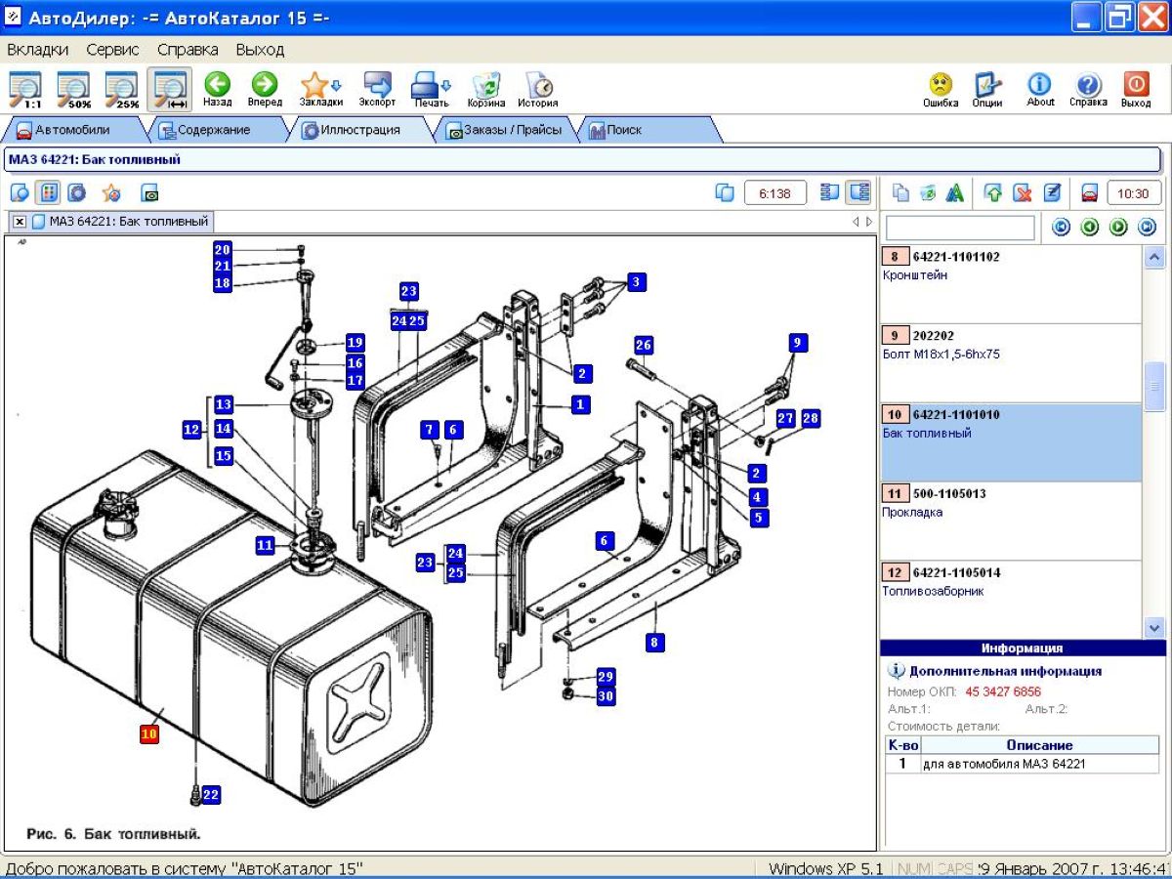Click the red car icon beside 10:30
This screenshot has width=1172, height=879.
(x=1090, y=192)
